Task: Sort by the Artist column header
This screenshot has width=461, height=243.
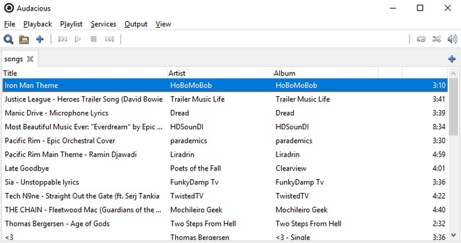Action: click(x=220, y=73)
